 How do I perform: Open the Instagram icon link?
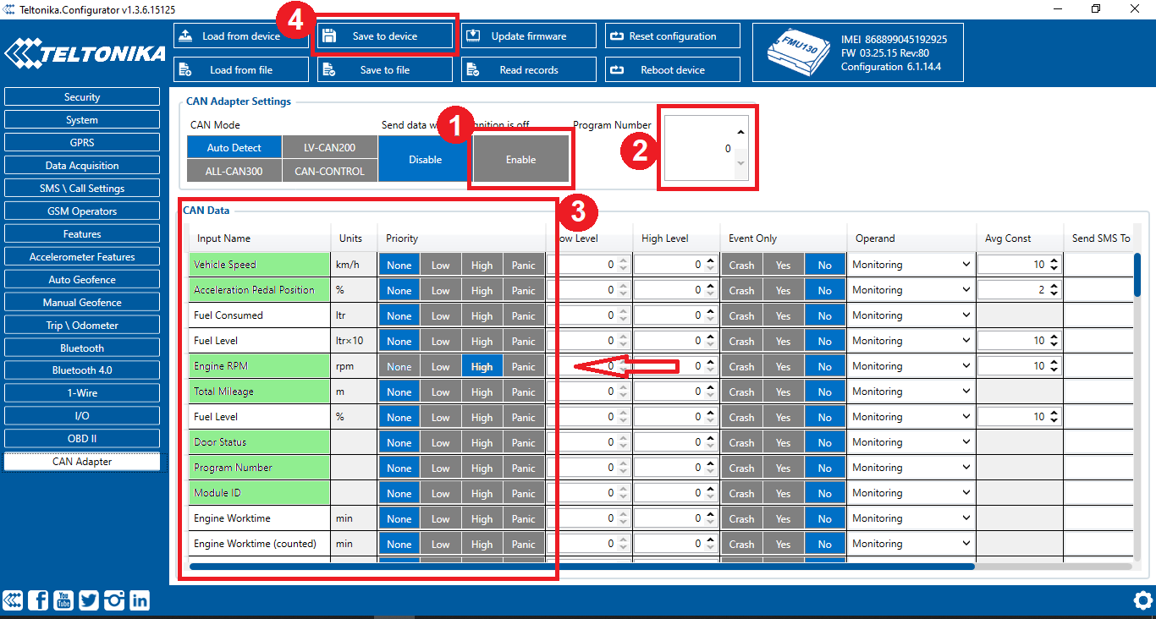click(114, 600)
